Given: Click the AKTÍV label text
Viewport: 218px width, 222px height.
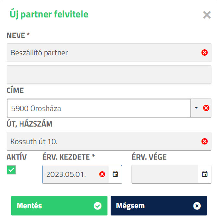Looking at the screenshot, I should pyautogui.click(x=17, y=157).
